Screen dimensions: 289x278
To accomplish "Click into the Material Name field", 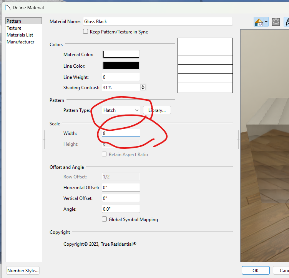I will point(158,22).
